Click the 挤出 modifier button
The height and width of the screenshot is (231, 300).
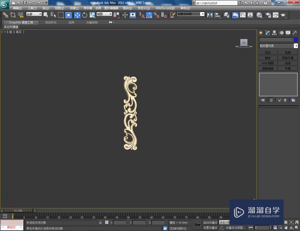[268, 52]
